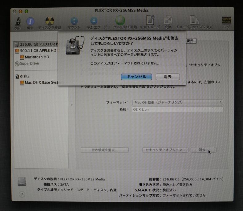Click the disk2 disk image icon

click(17, 76)
